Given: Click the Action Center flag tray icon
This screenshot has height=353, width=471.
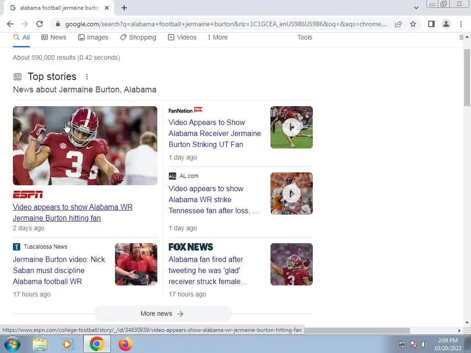Looking at the screenshot, I should (414, 344).
